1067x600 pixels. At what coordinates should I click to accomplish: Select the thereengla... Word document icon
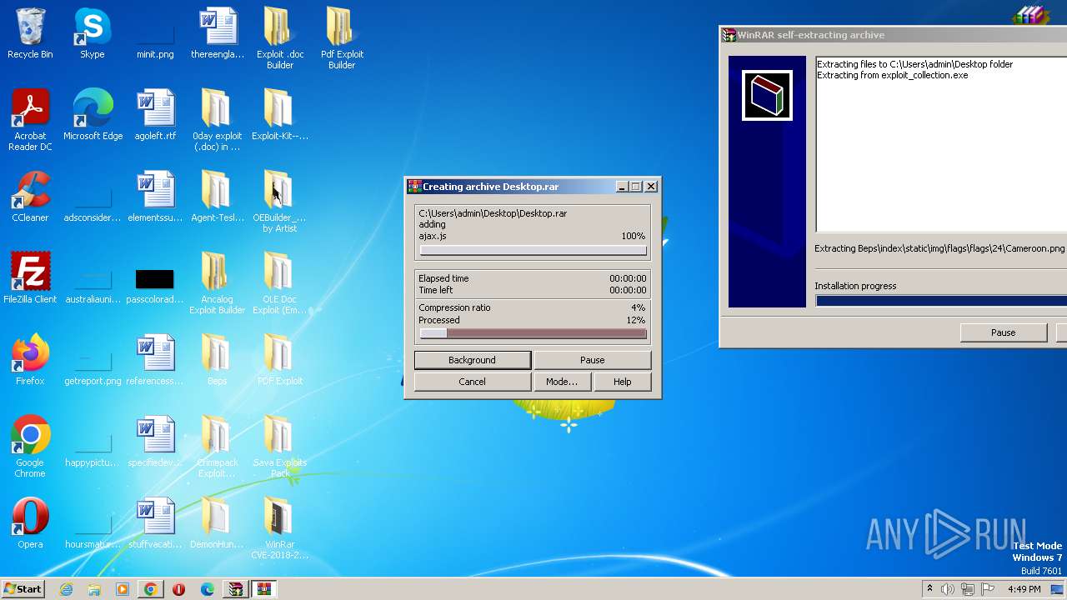pos(218,34)
